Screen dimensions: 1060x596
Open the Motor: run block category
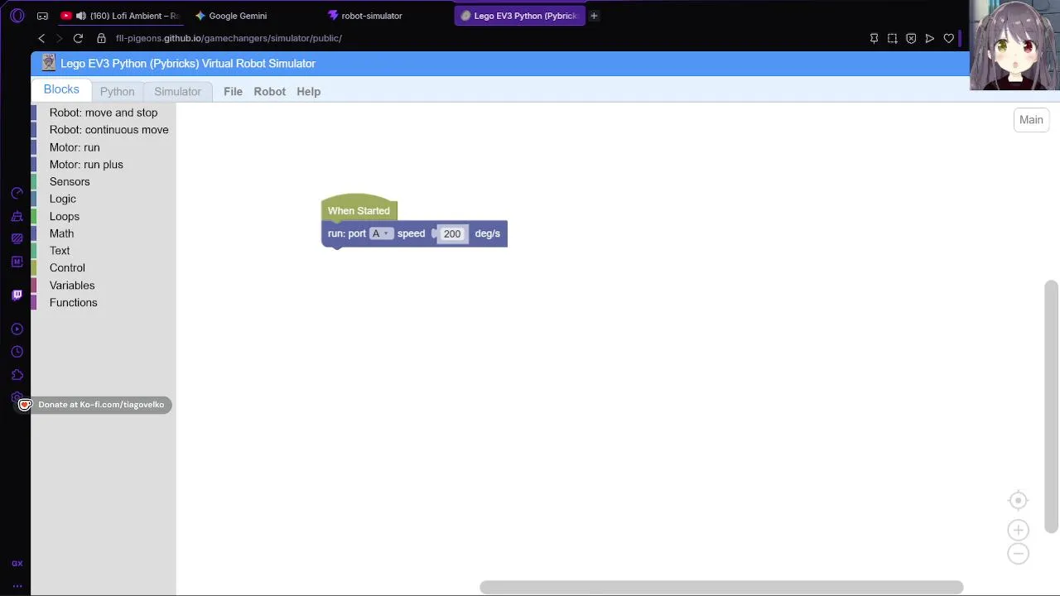click(104, 147)
